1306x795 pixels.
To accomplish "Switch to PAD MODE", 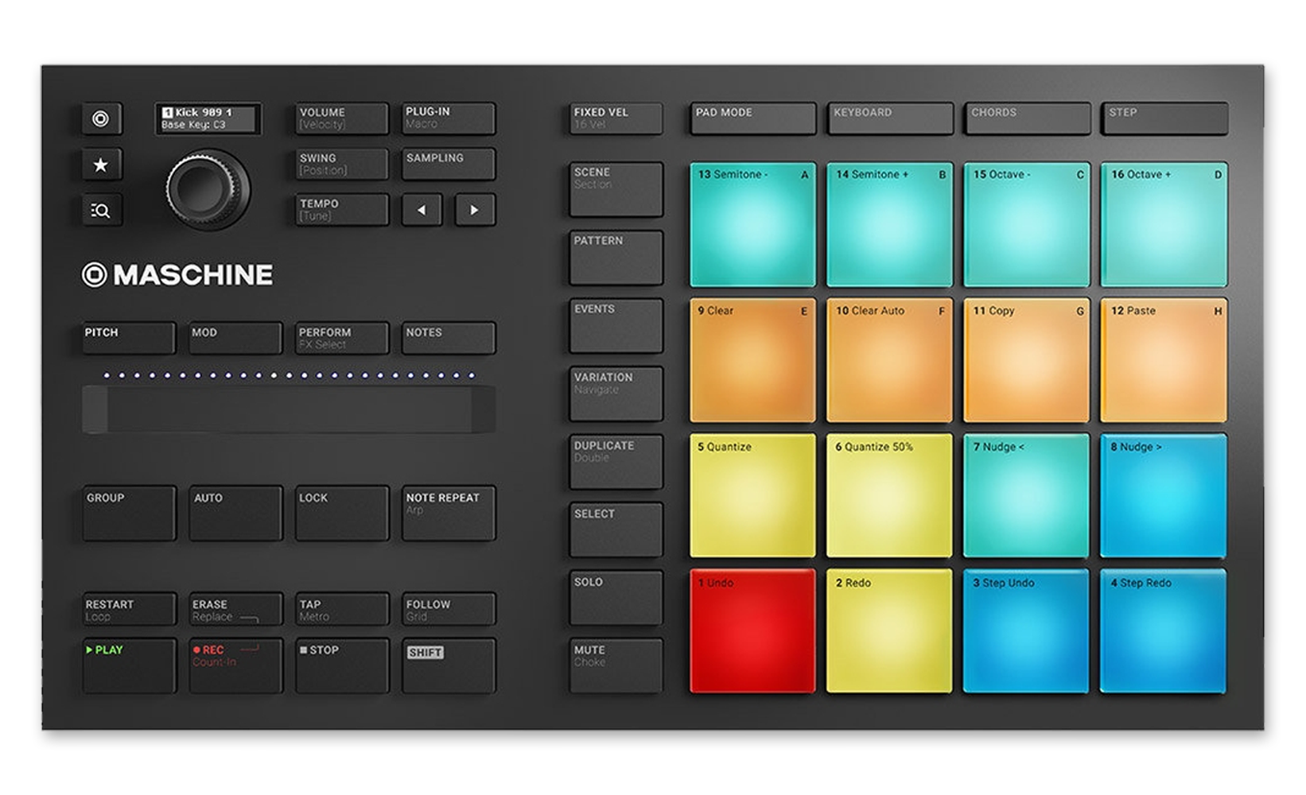I will [752, 118].
